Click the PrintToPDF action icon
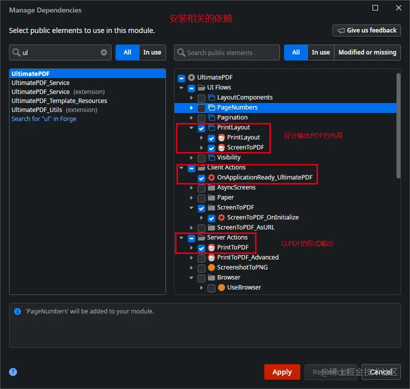410x389 pixels. pos(211,247)
